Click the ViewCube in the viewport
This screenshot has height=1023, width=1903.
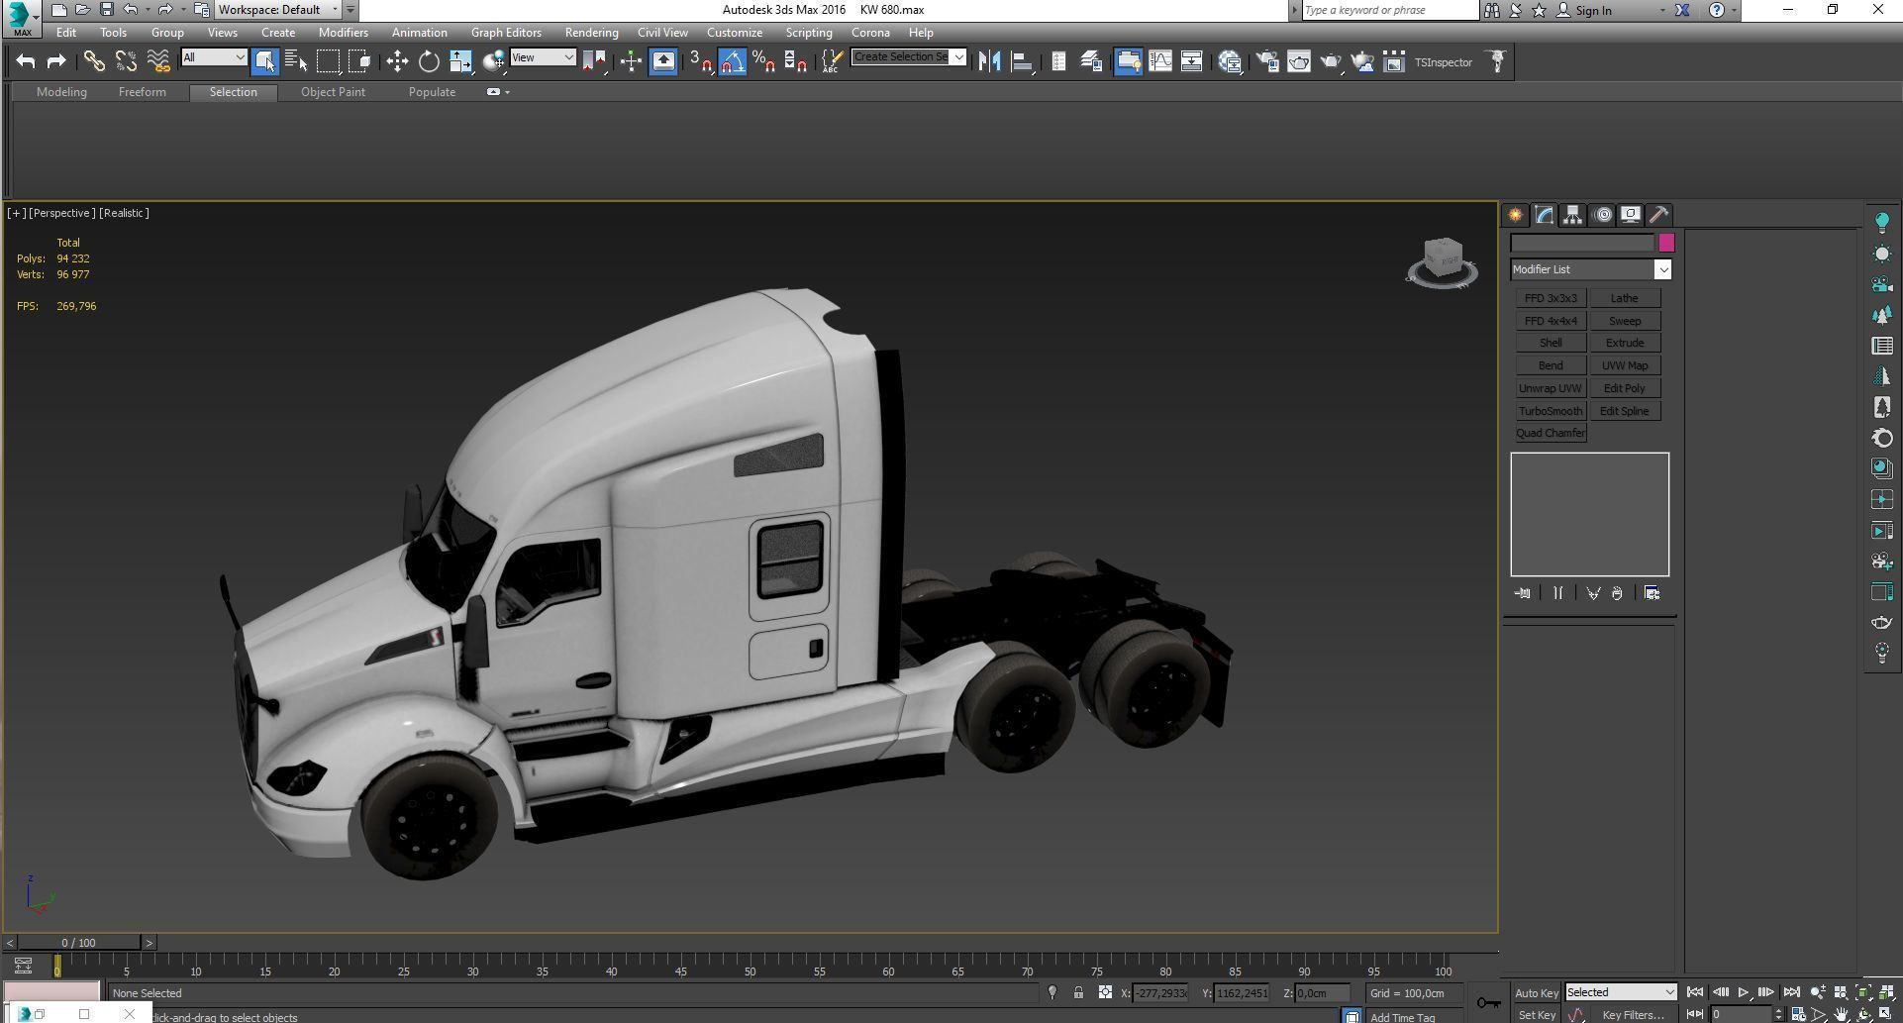tap(1442, 262)
